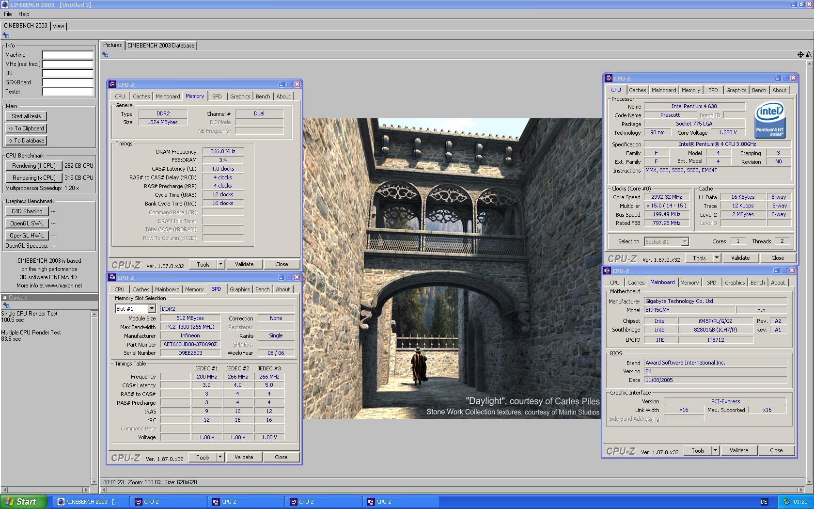Open Tools dropdown arrow in CPU tab window
The image size is (814, 509).
point(717,258)
